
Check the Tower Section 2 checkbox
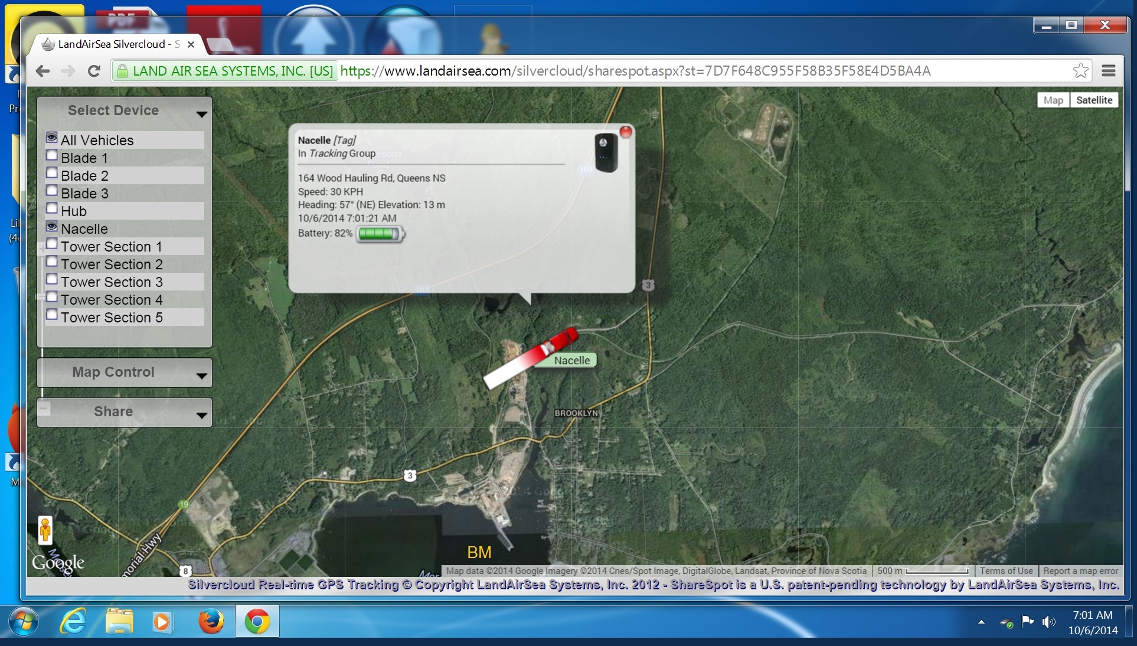coord(51,262)
